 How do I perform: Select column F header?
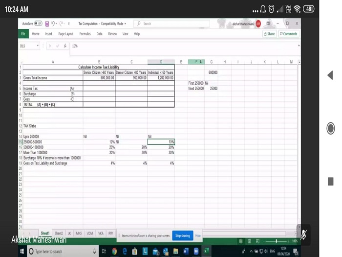(196, 62)
